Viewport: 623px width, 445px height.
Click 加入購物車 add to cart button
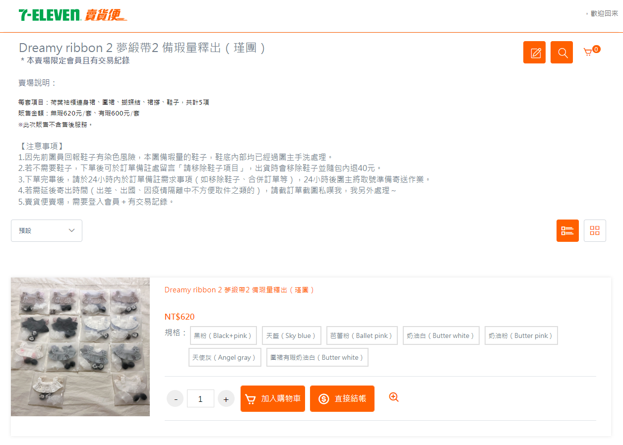[x=273, y=398]
